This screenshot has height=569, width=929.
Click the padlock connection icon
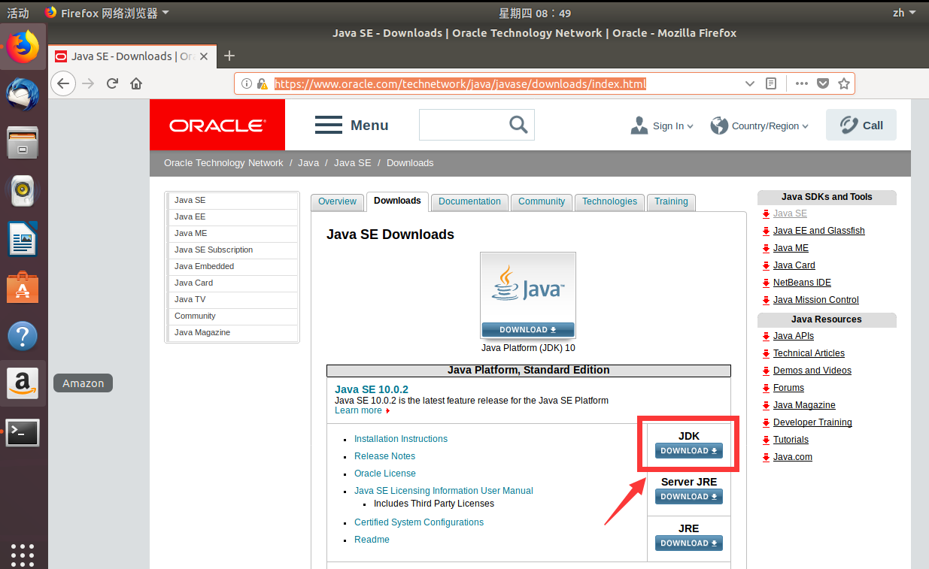262,83
